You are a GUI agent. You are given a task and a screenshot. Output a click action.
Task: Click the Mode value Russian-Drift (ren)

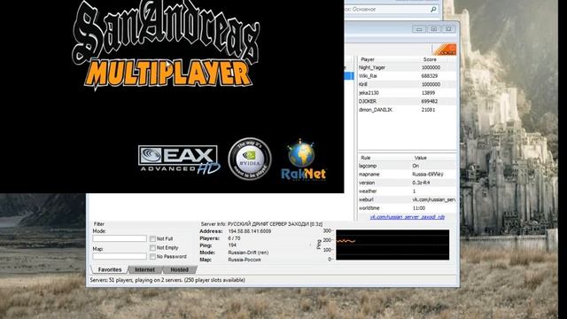pyautogui.click(x=248, y=253)
